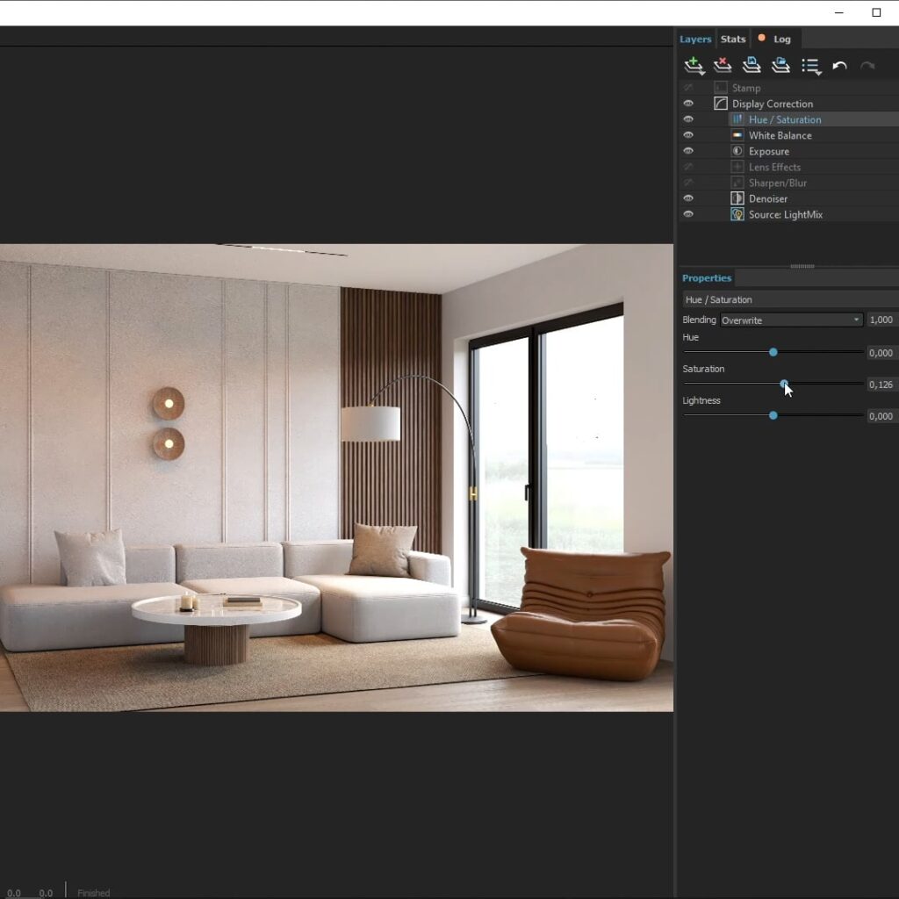The image size is (899, 899).
Task: Open the Blending mode Overwrite dropdown
Action: point(791,320)
